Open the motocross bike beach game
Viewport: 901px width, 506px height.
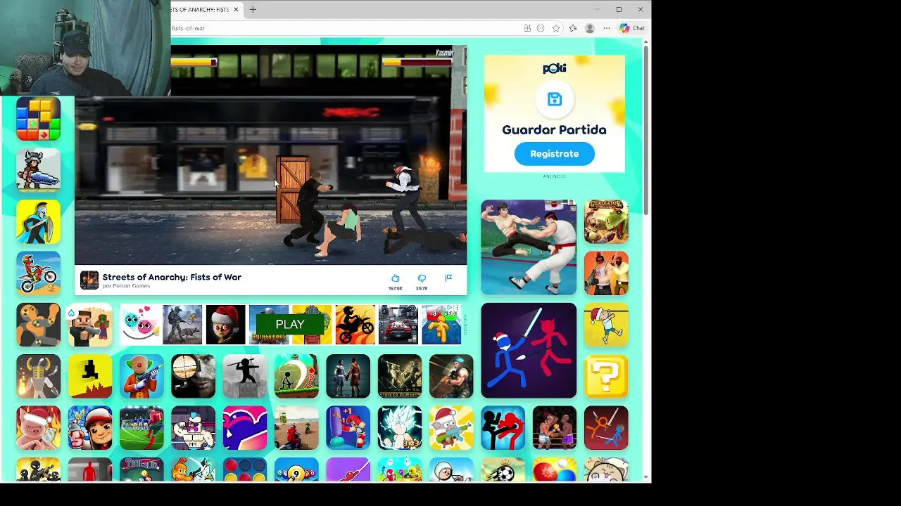point(38,273)
